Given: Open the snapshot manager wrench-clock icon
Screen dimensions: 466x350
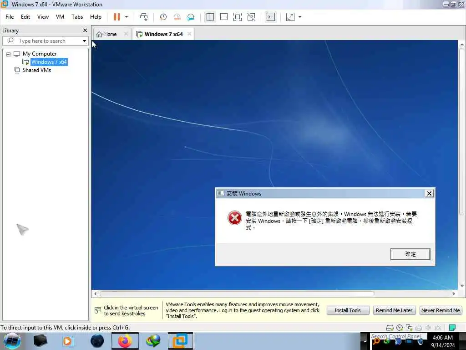Looking at the screenshot, I should 191,17.
